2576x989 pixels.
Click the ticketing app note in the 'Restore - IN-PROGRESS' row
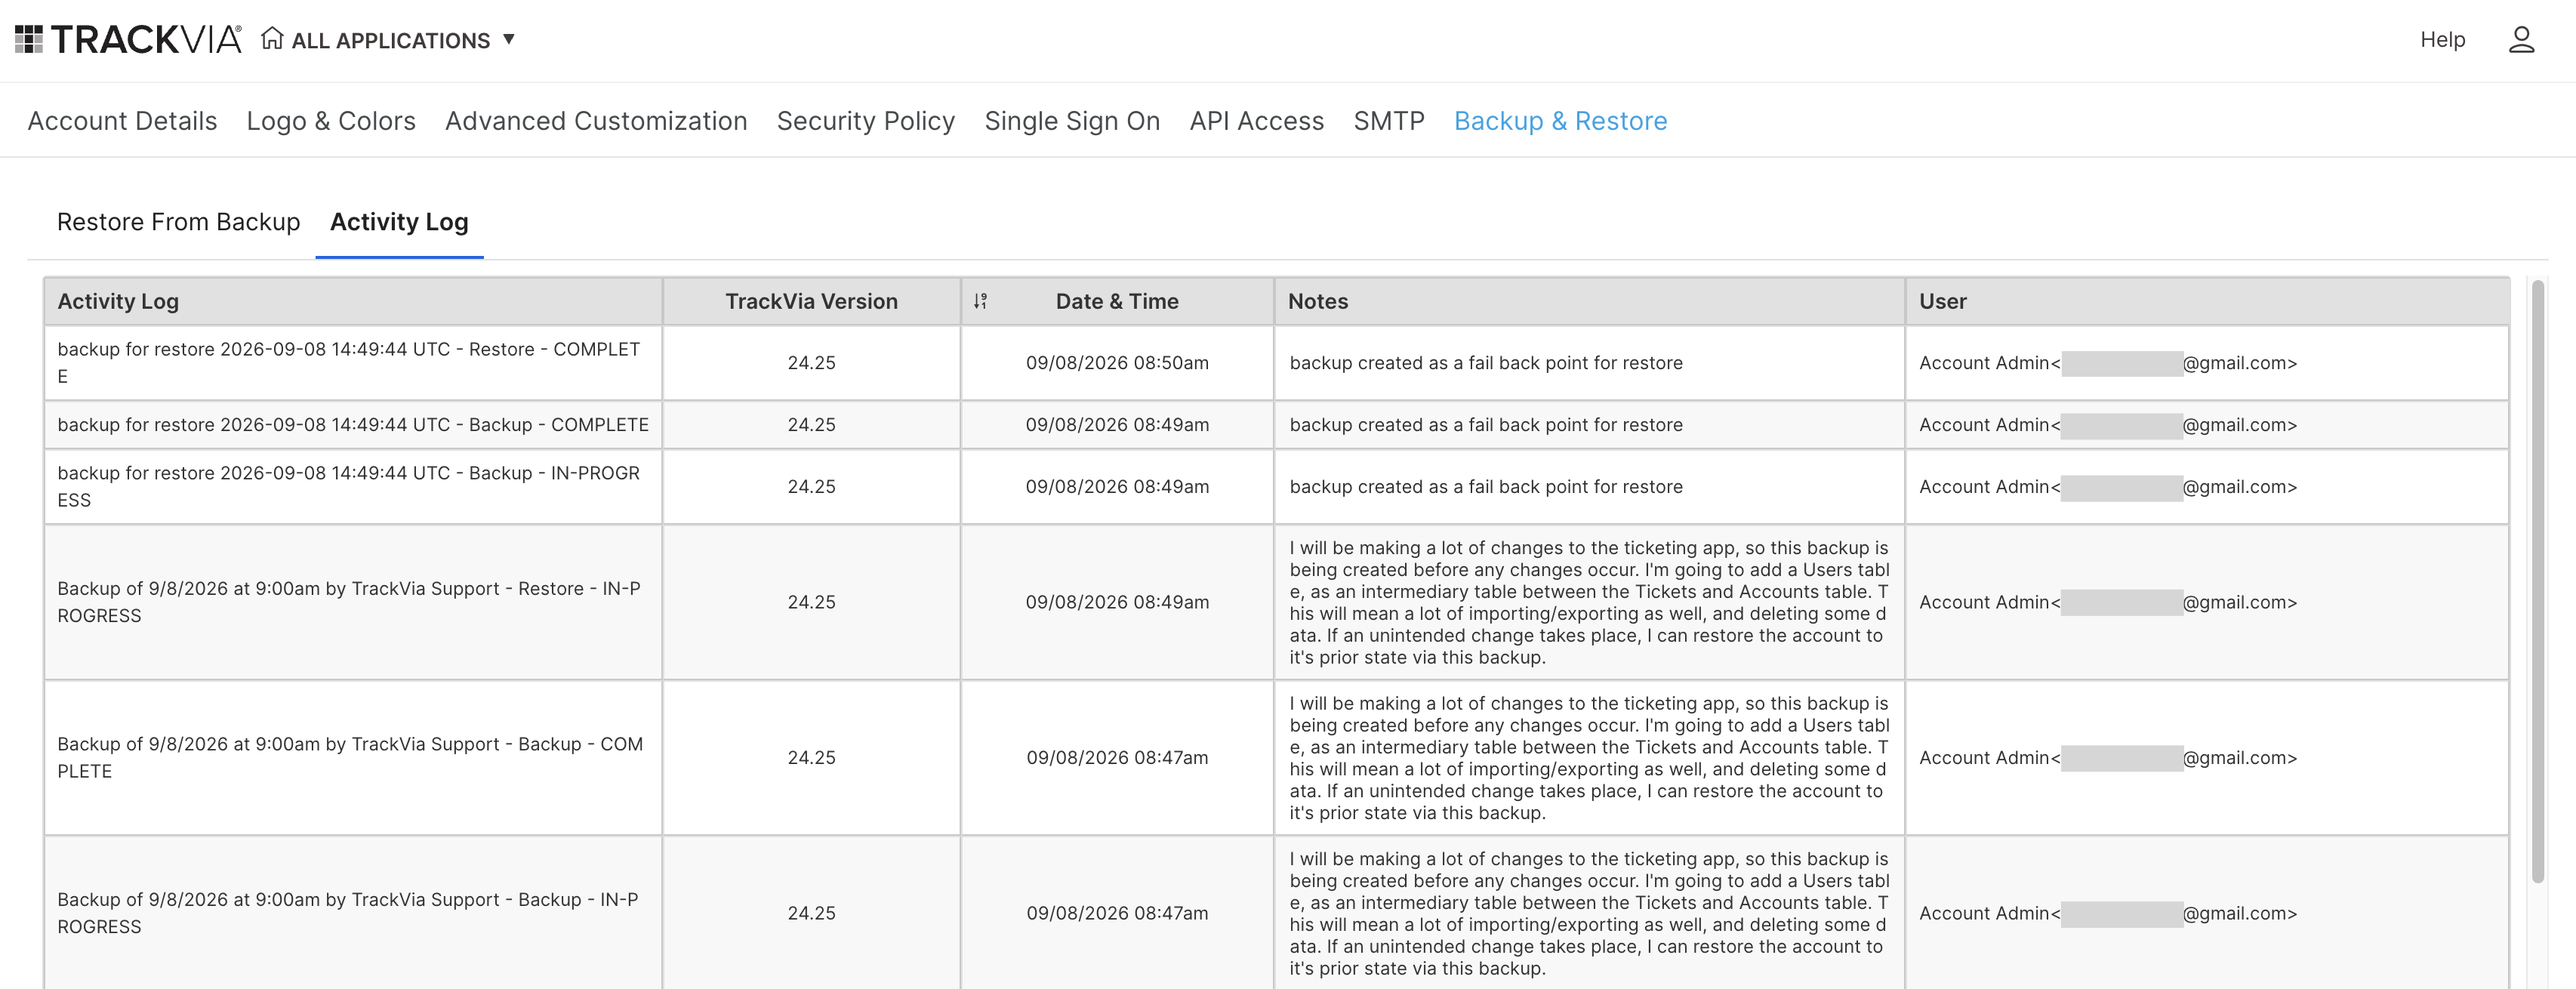(1589, 602)
